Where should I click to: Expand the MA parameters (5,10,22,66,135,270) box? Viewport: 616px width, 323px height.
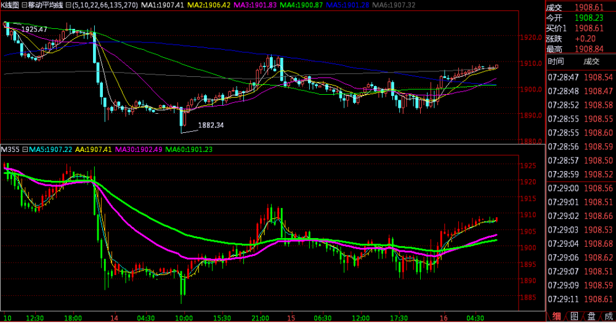coord(68,5)
